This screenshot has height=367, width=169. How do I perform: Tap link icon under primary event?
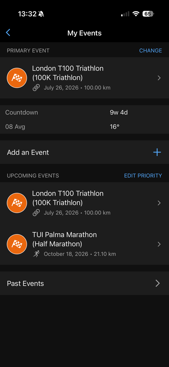[36, 88]
